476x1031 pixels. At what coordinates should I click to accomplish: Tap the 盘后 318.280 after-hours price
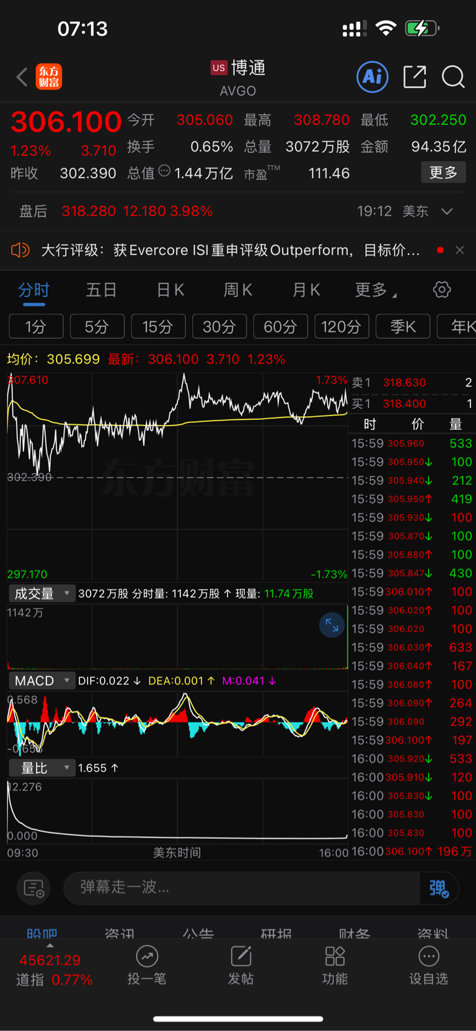click(89, 212)
